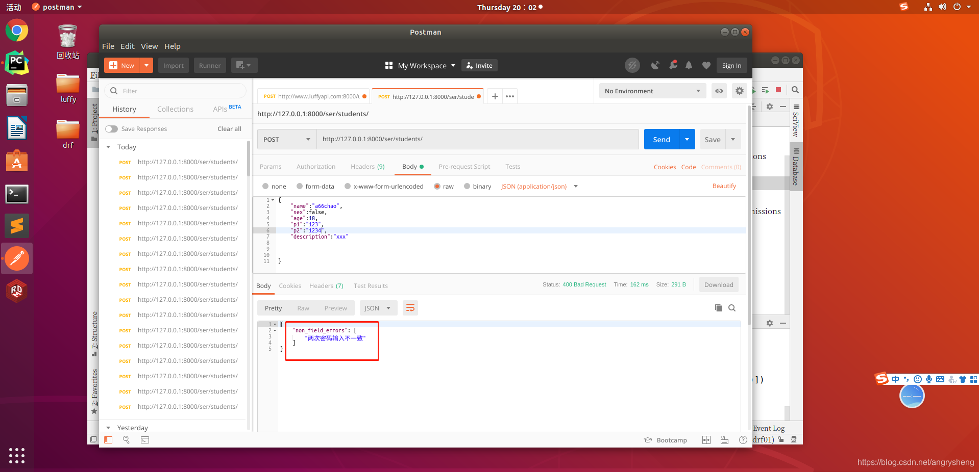Toggle the sidebar icon in status bar
Viewport: 979px width, 472px height.
[108, 440]
